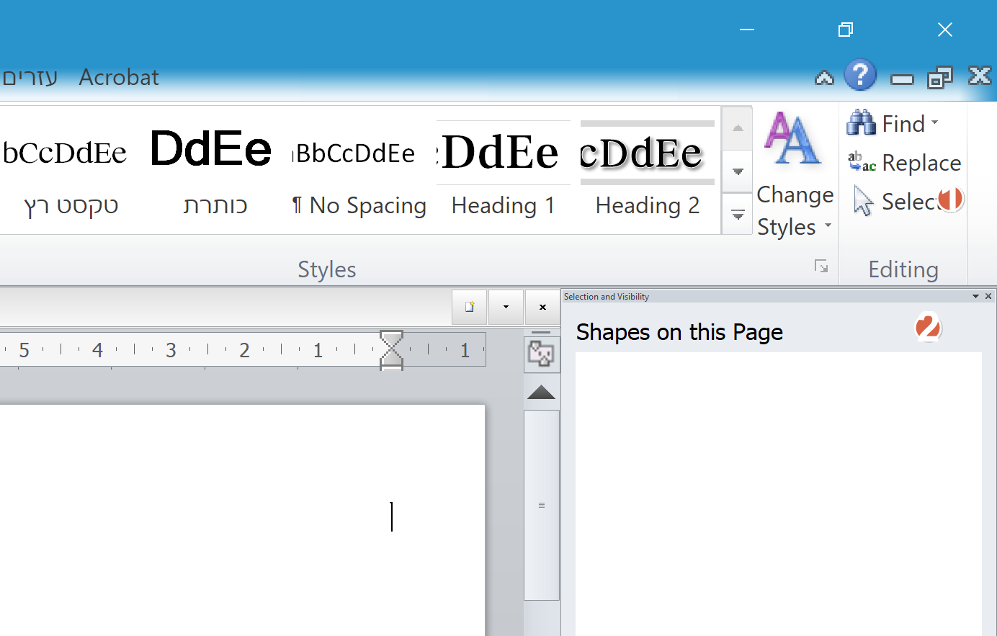Click the Shapes on this Page heading

679,332
